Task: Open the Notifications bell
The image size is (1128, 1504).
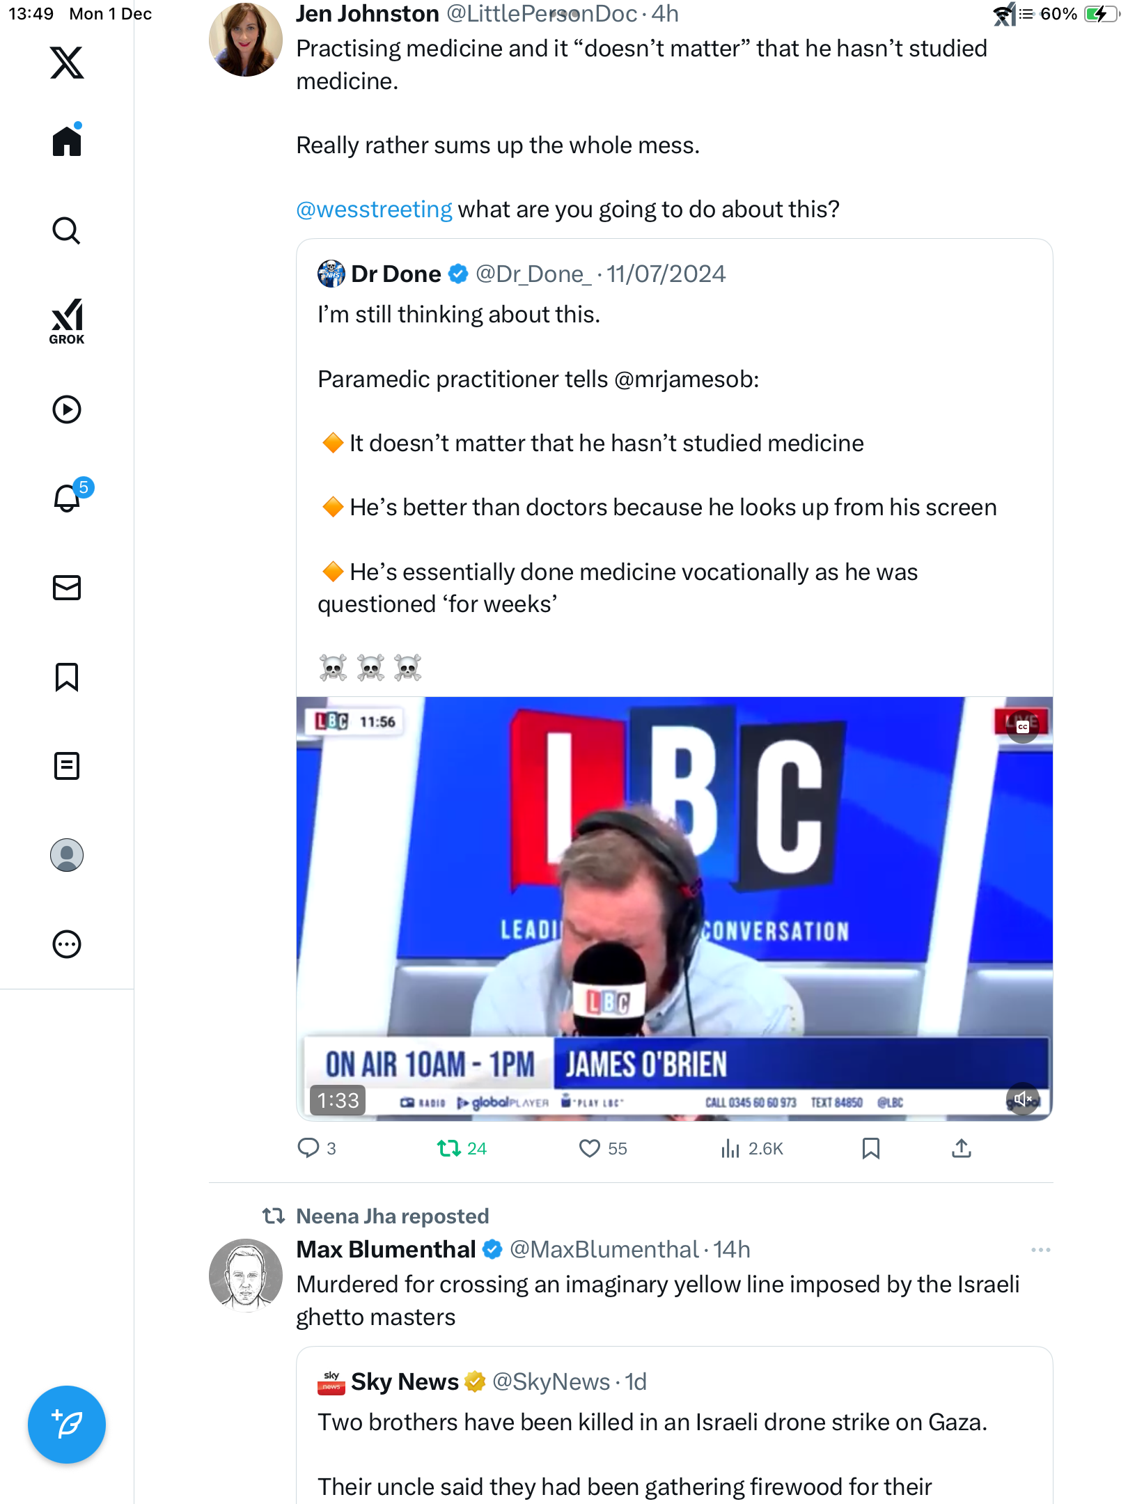Action: [x=67, y=498]
